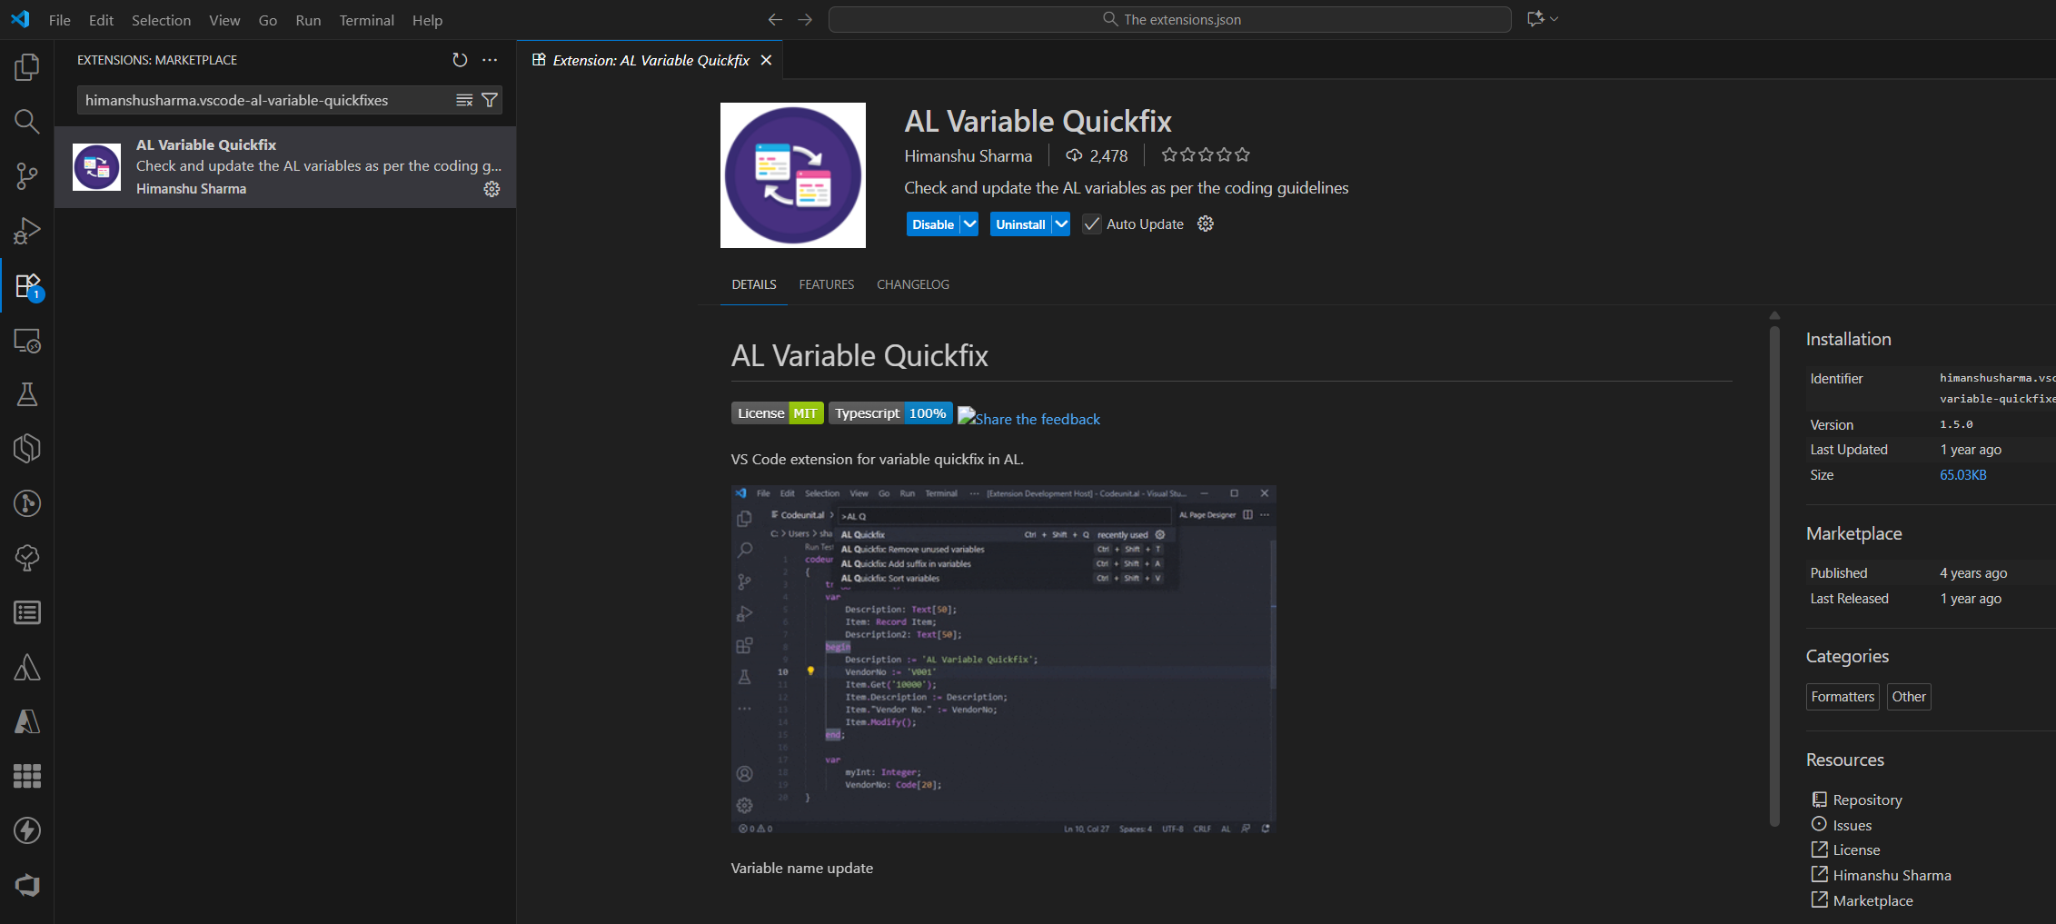Image resolution: width=2056 pixels, height=924 pixels.
Task: Switch to the FEATURES tab
Action: pos(827,284)
